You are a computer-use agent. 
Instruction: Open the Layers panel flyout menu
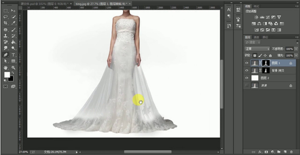coord(297,37)
